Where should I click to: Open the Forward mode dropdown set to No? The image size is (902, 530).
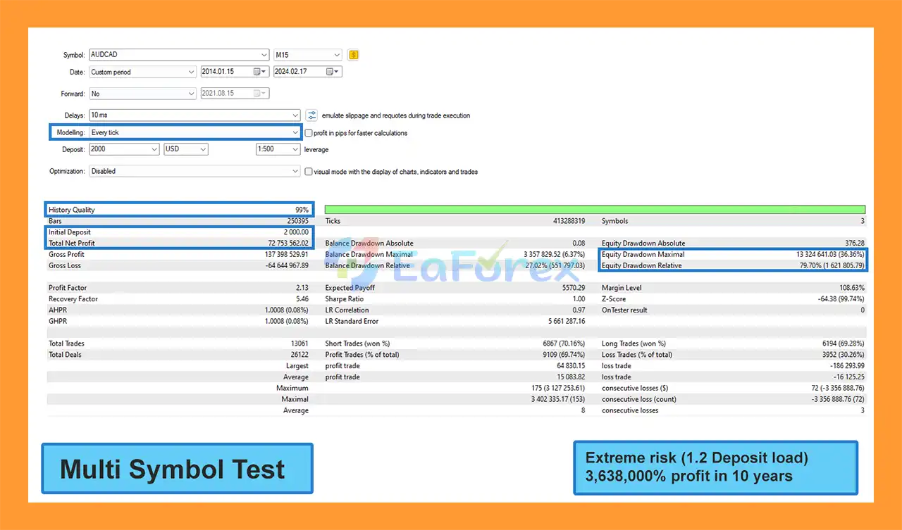point(192,94)
